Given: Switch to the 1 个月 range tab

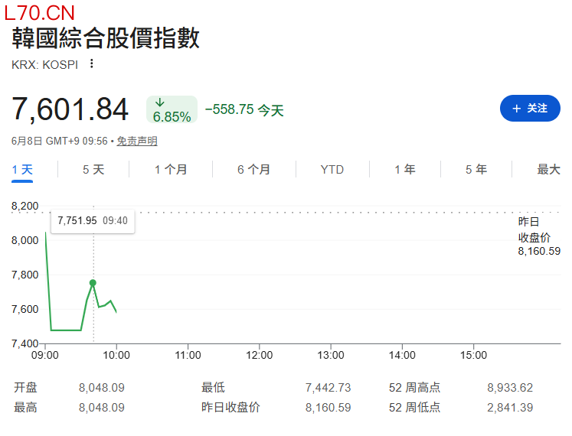Looking at the screenshot, I should (171, 170).
